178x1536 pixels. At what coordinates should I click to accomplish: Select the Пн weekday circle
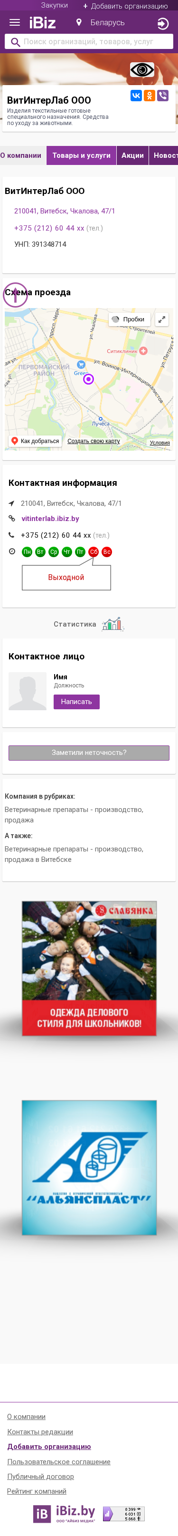[27, 552]
